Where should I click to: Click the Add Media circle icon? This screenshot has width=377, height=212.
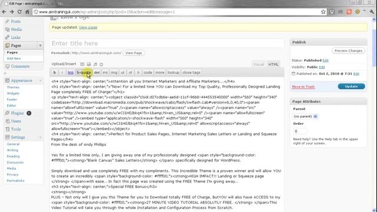point(101,64)
